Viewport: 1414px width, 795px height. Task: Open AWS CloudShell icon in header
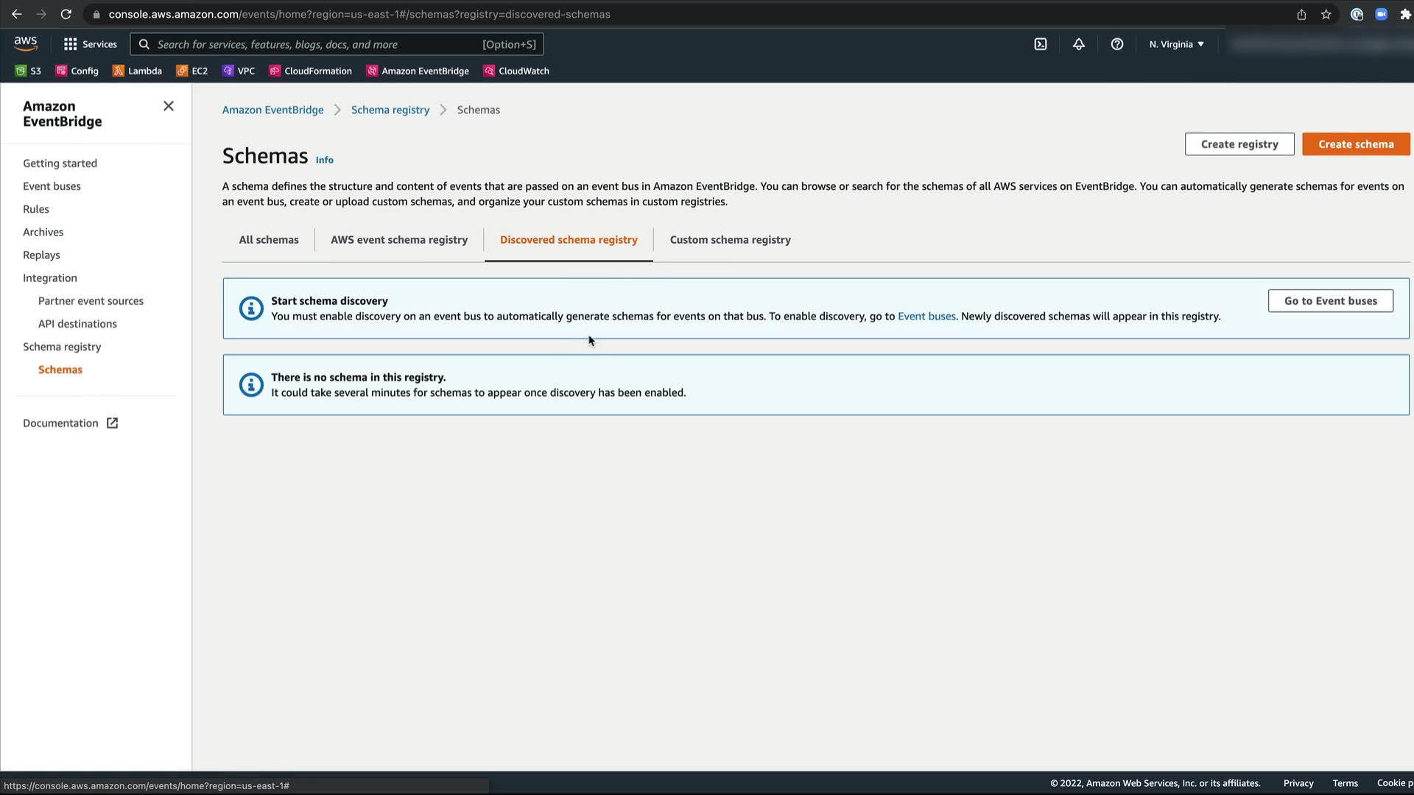[x=1040, y=44]
